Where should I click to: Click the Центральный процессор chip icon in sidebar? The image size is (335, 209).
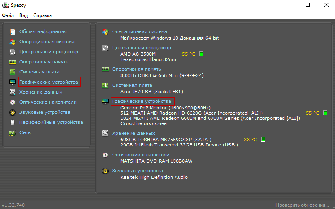pos(12,52)
